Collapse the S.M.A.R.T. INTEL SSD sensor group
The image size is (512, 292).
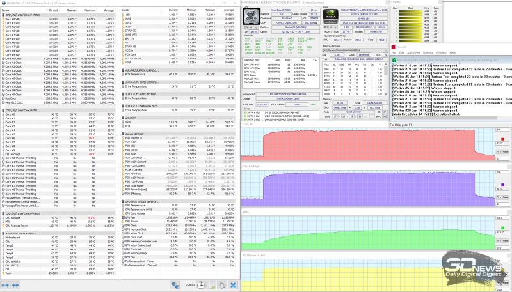[123, 82]
